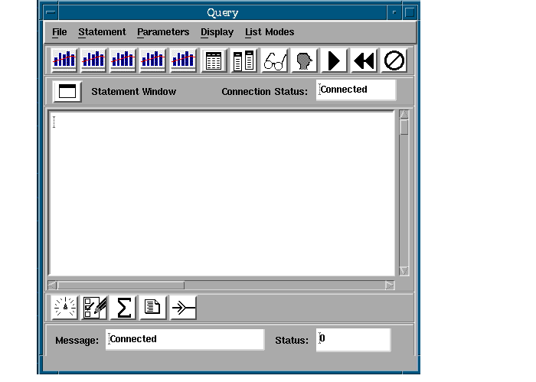536x382 pixels.
Task: Toggle the Statement Window button
Action: (67, 91)
